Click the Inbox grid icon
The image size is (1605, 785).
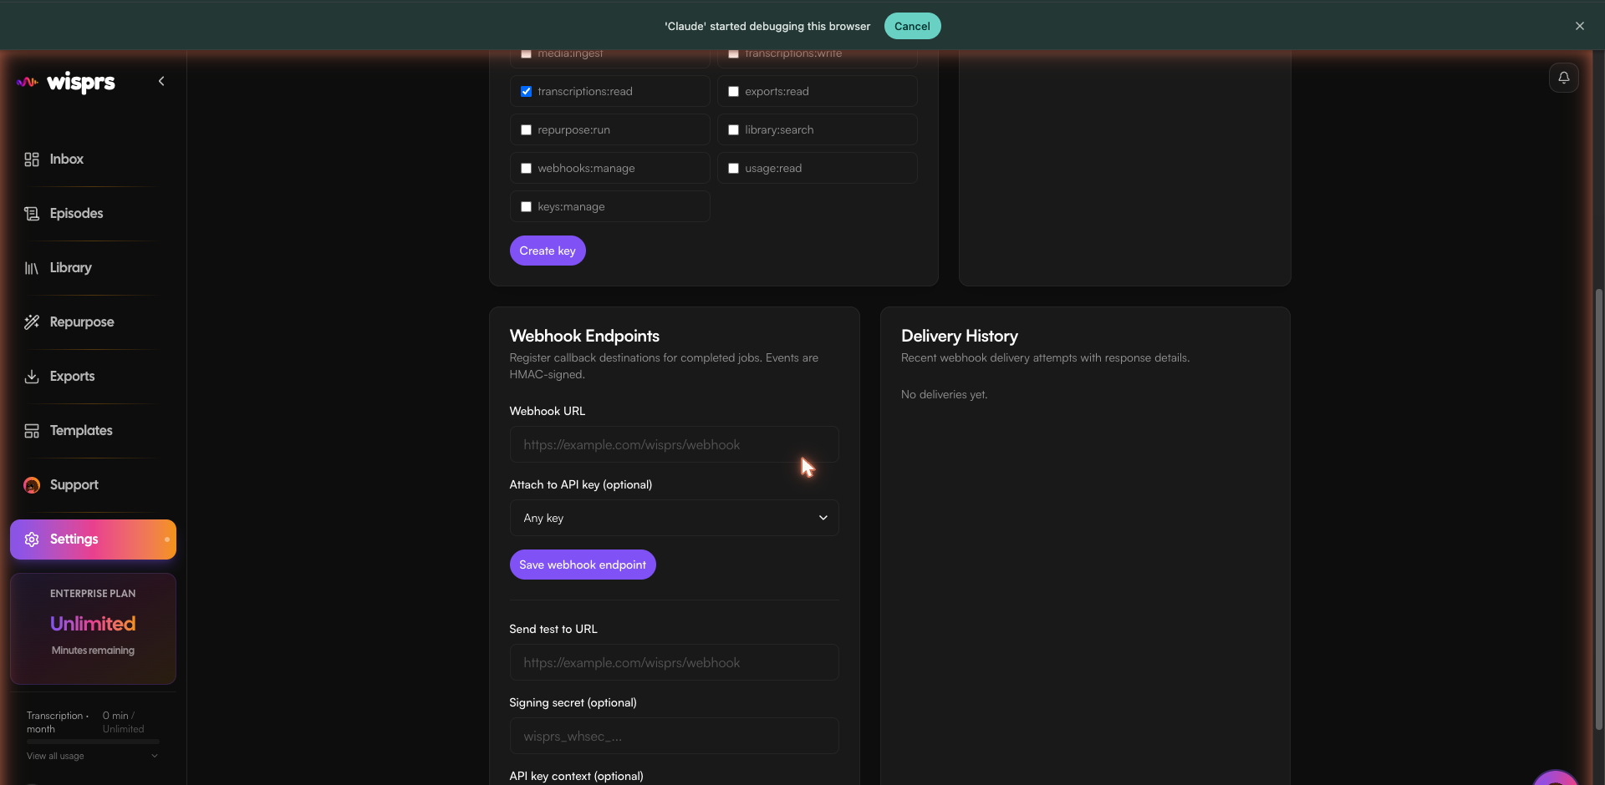tap(32, 160)
